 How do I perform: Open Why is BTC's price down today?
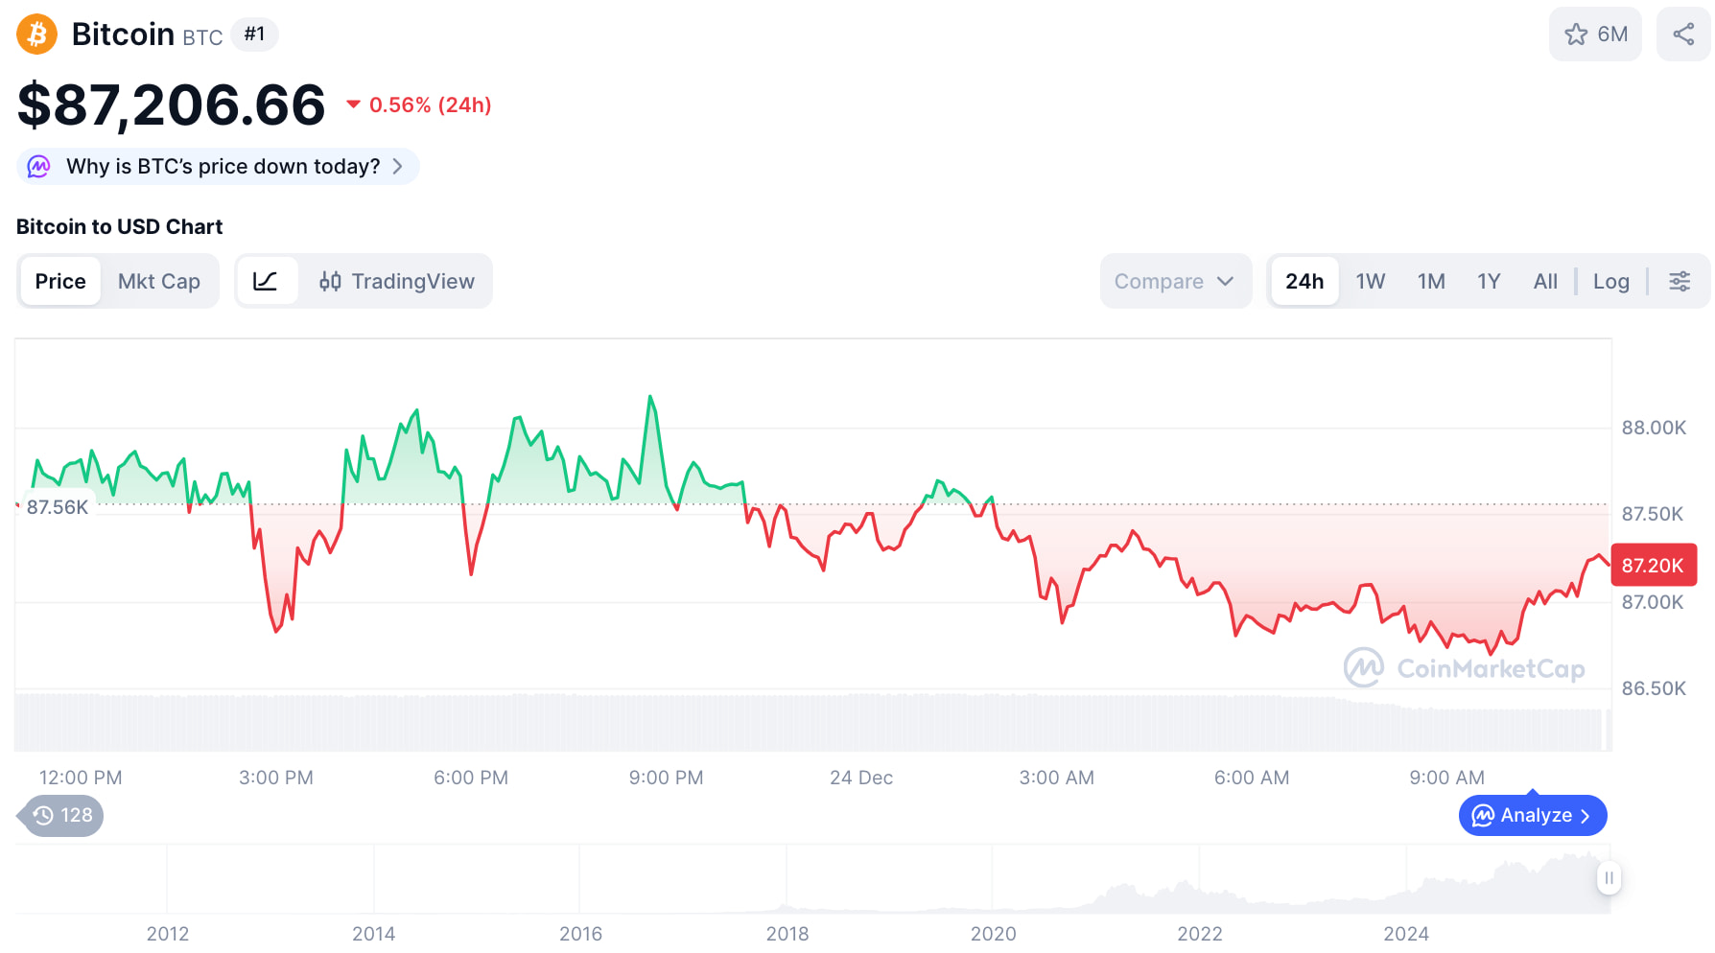click(x=218, y=167)
